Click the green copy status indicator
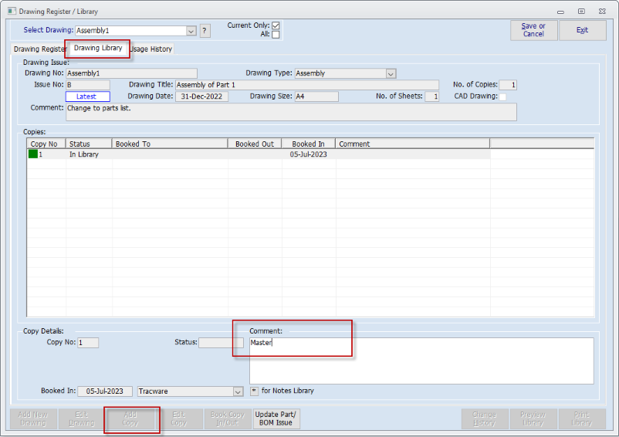This screenshot has height=437, width=619. click(32, 154)
